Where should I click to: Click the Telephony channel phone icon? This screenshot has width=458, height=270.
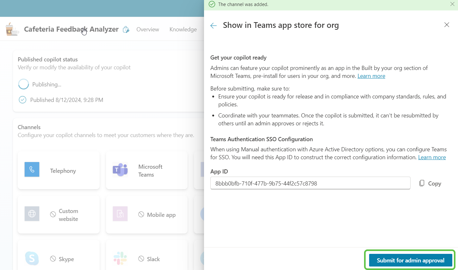coord(32,170)
